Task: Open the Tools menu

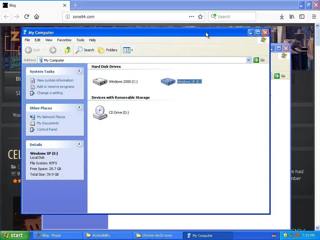Action: 80,40
